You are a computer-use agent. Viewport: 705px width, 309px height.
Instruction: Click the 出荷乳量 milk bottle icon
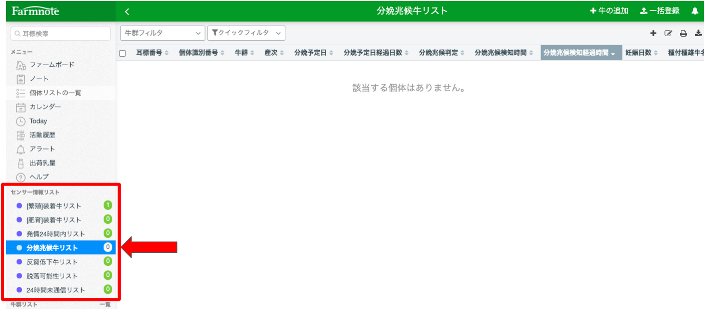tap(21, 163)
